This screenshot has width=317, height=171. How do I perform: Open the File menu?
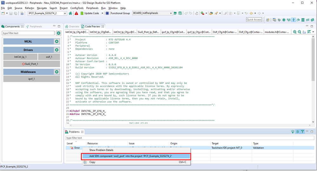pyautogui.click(x=3, y=8)
